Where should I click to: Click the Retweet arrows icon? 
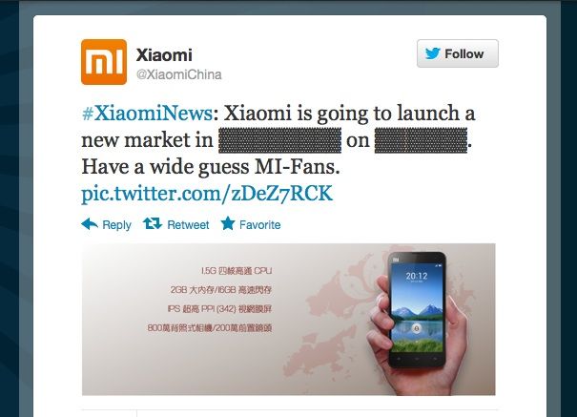coord(153,223)
